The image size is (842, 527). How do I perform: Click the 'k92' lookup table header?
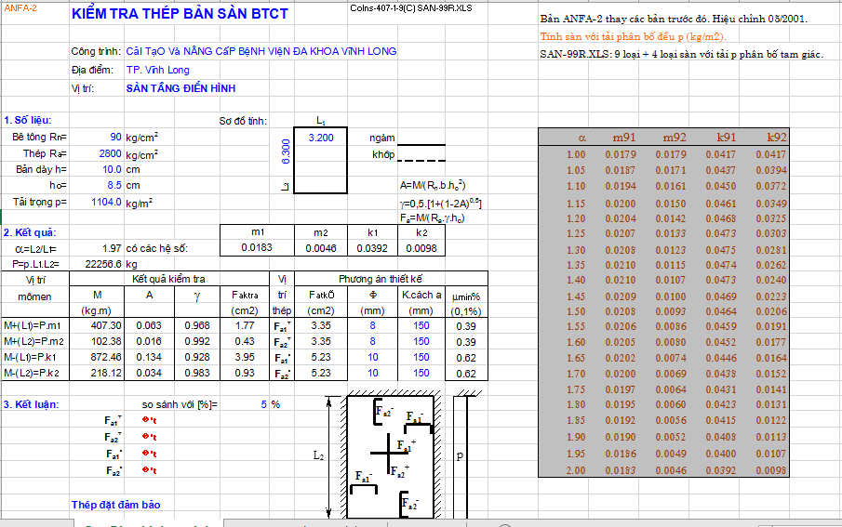pos(776,138)
